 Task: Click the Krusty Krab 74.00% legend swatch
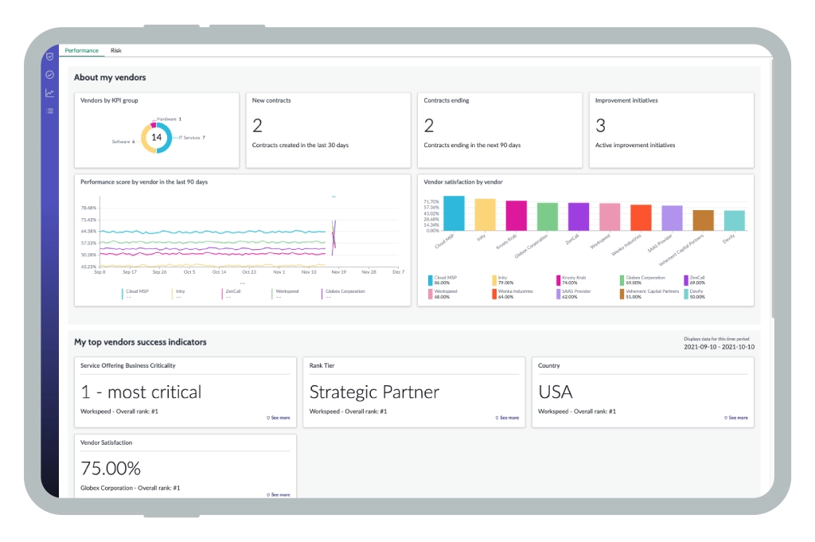pos(558,280)
